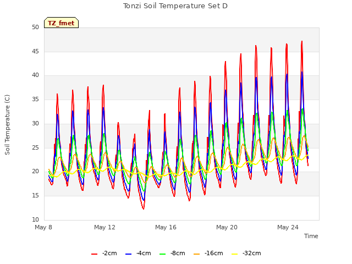Click the May 16 x-axis tick label
The width and height of the screenshot is (352, 264).
(166, 227)
